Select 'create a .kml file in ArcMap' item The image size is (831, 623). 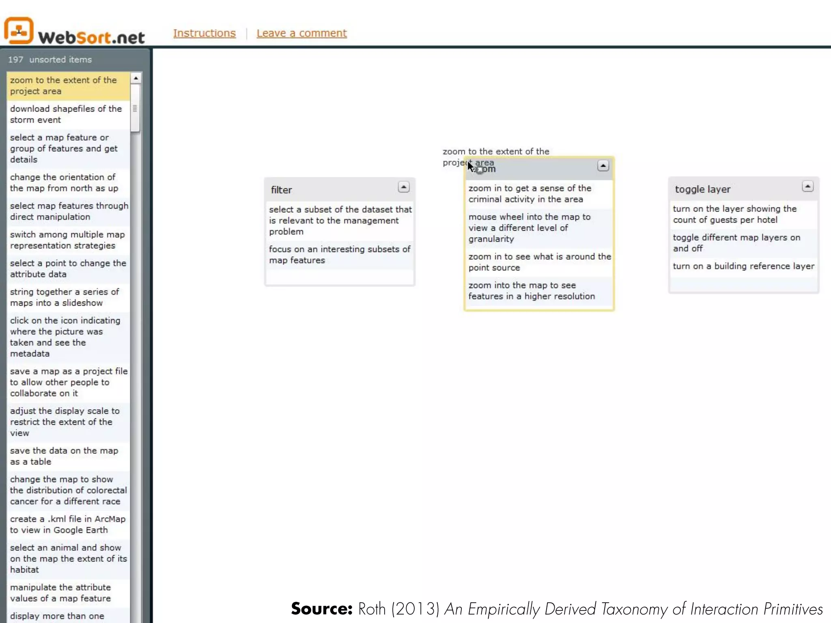(x=67, y=524)
